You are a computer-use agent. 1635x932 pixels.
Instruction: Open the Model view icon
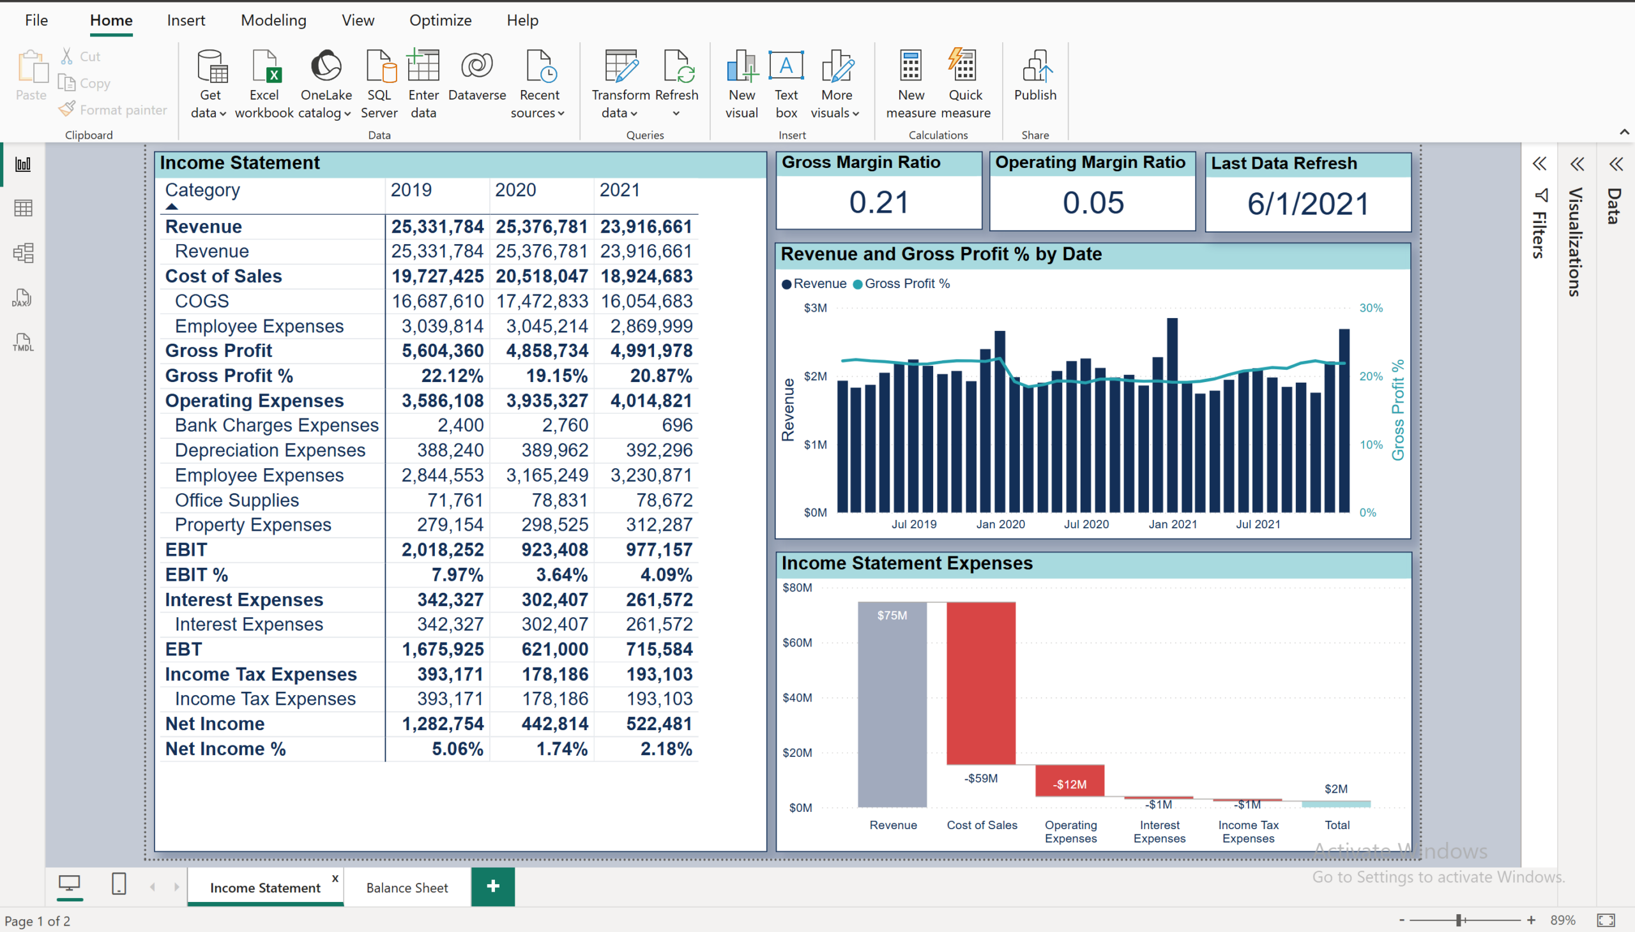23,253
